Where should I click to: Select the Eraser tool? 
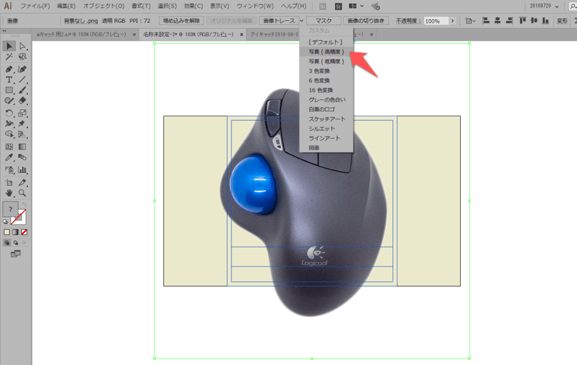point(23,101)
